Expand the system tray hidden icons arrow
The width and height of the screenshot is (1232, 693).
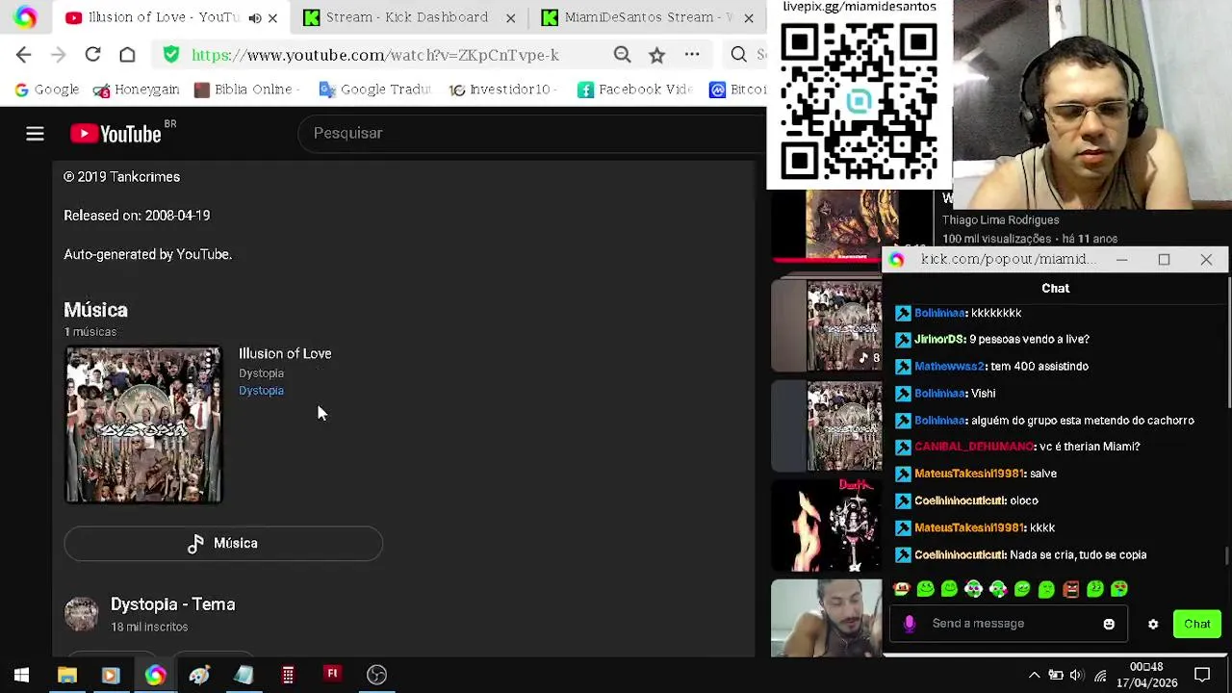pos(1034,675)
